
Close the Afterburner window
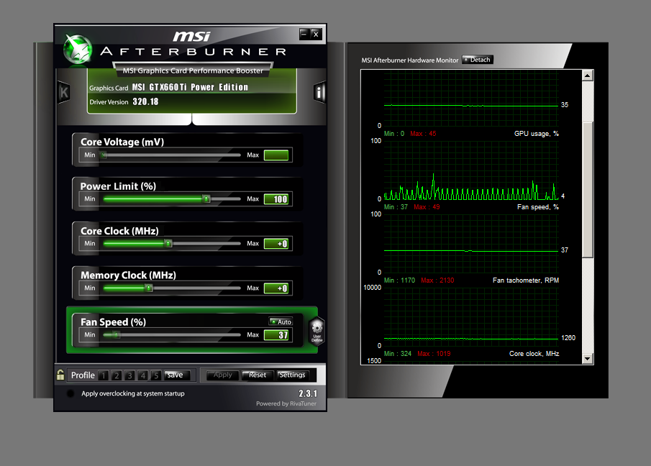316,34
